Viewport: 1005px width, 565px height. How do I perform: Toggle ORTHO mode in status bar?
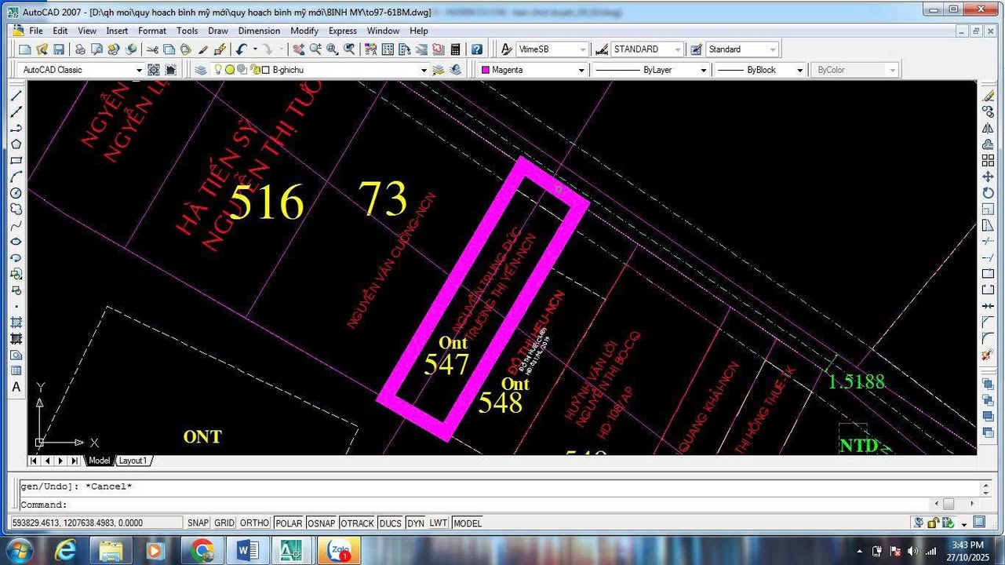(x=254, y=523)
